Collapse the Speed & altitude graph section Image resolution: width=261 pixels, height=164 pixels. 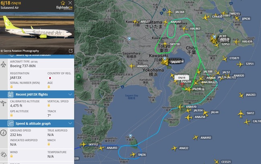tap(70, 123)
